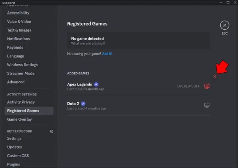Open BetterDiscord changelog history icon
The height and width of the screenshot is (168, 238).
(51, 132)
